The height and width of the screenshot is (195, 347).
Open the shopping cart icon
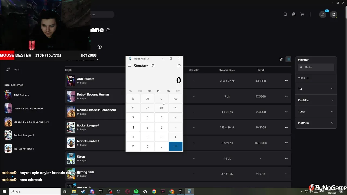(302, 15)
